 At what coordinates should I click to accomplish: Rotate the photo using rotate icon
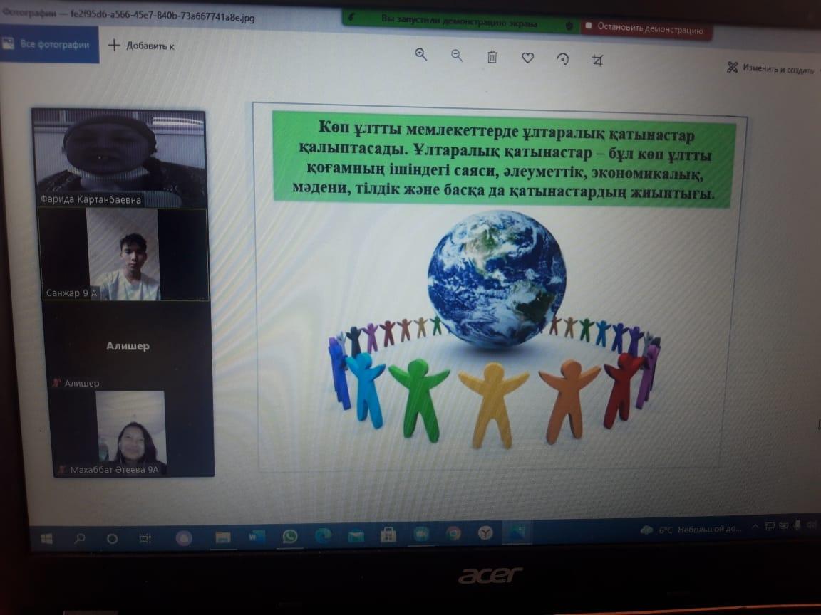[563, 59]
